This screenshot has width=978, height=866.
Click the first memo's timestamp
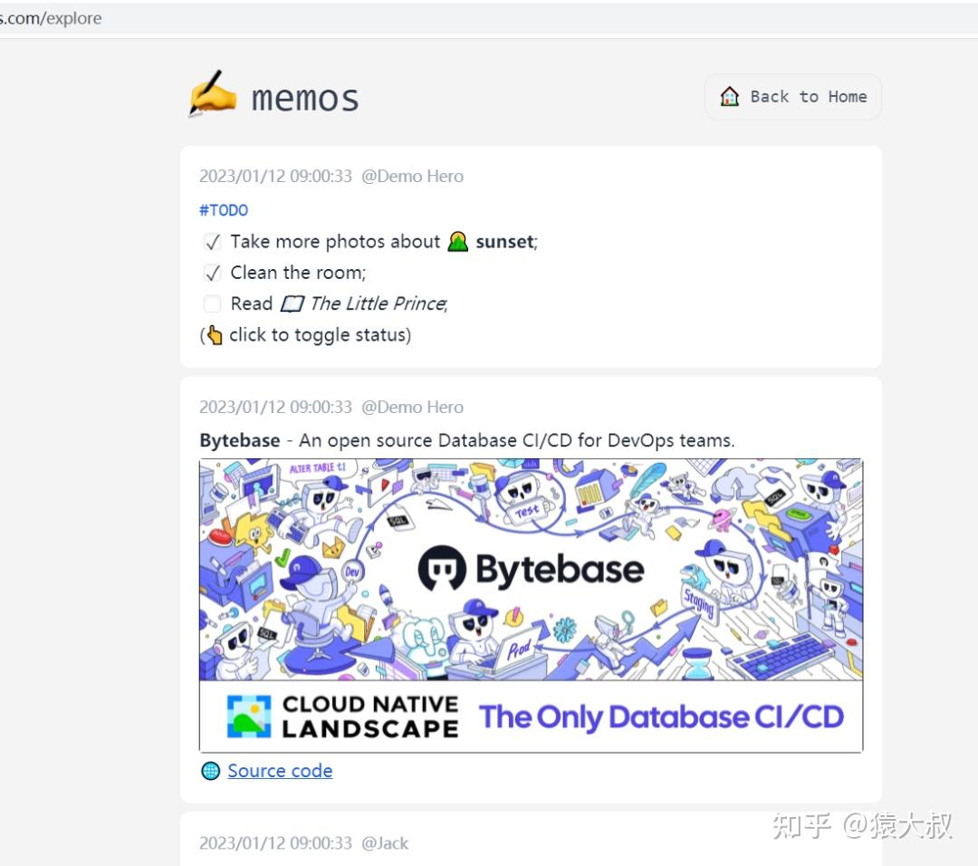pos(275,176)
